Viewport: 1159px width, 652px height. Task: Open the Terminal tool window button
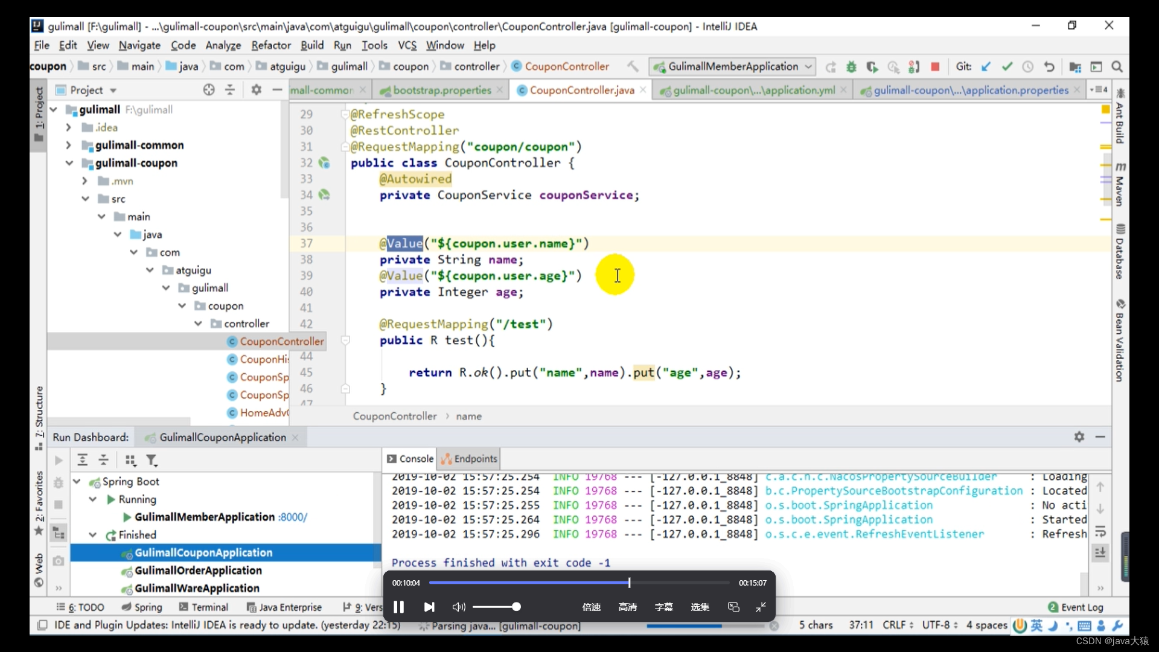[x=203, y=607]
